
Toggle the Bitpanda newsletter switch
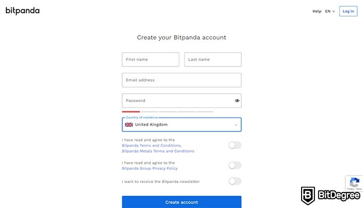pos(235,181)
